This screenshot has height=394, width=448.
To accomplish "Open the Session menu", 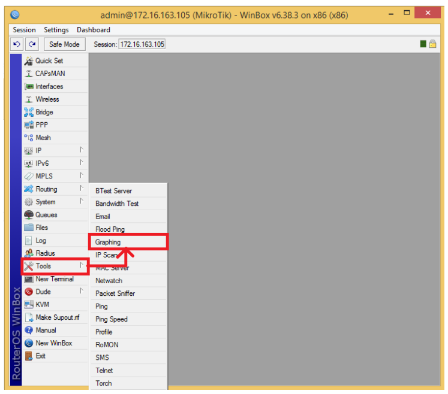I will click(x=24, y=30).
